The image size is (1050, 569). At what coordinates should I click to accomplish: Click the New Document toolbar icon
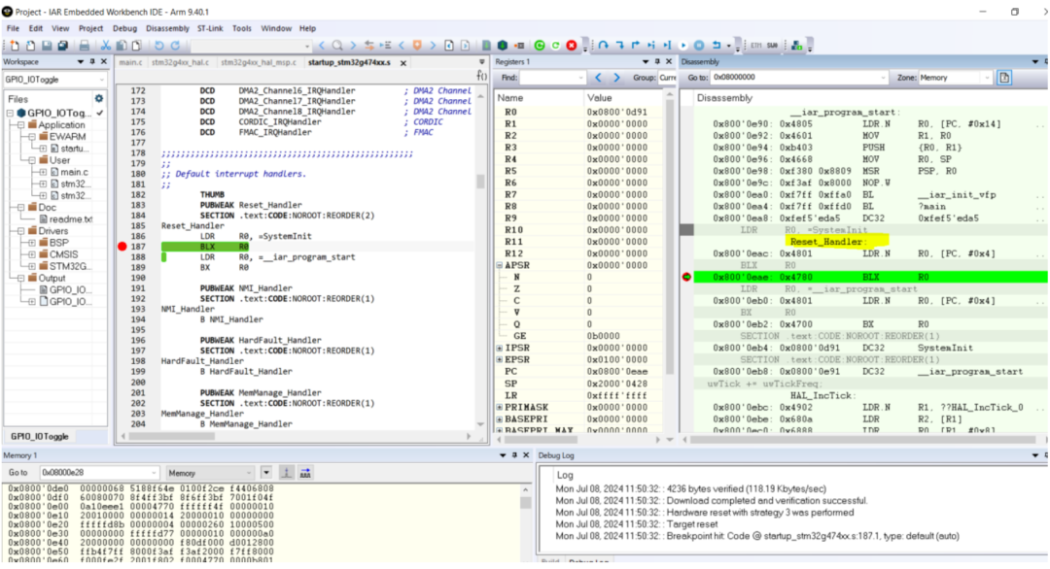pyautogui.click(x=15, y=46)
